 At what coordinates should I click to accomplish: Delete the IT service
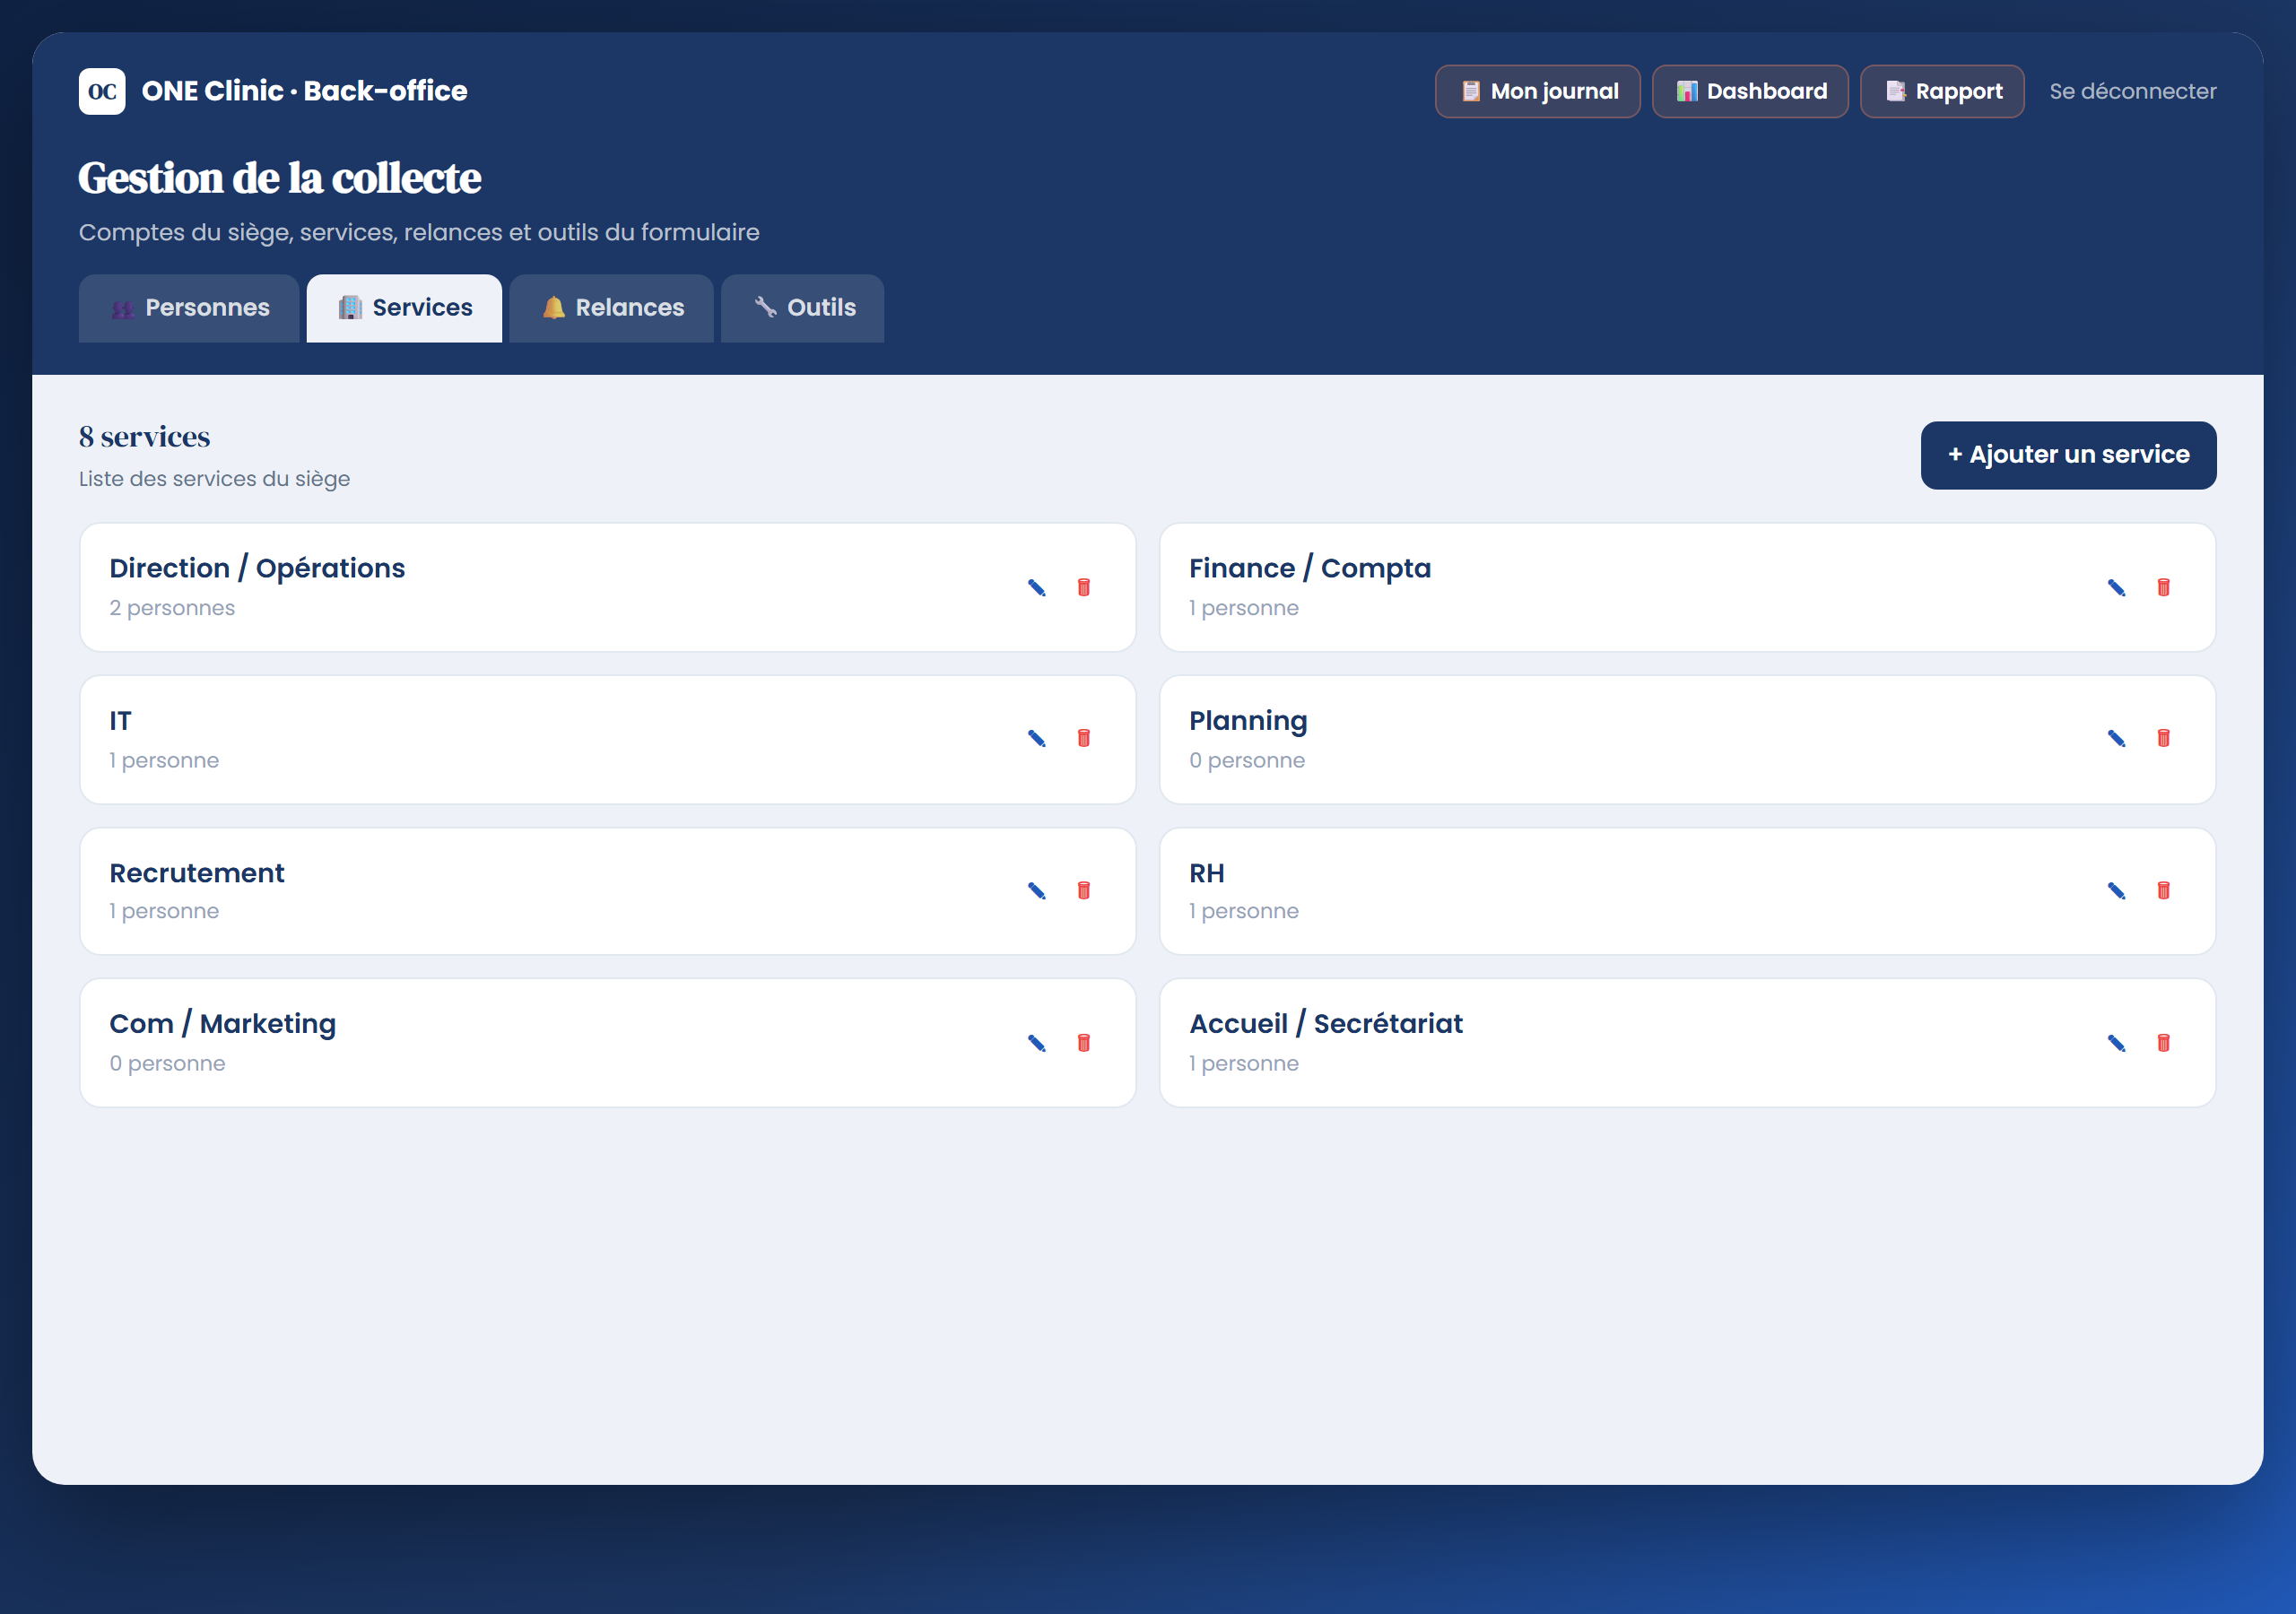click(1083, 739)
